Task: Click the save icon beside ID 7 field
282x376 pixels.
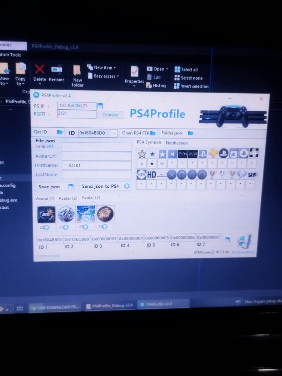Action: click(227, 240)
